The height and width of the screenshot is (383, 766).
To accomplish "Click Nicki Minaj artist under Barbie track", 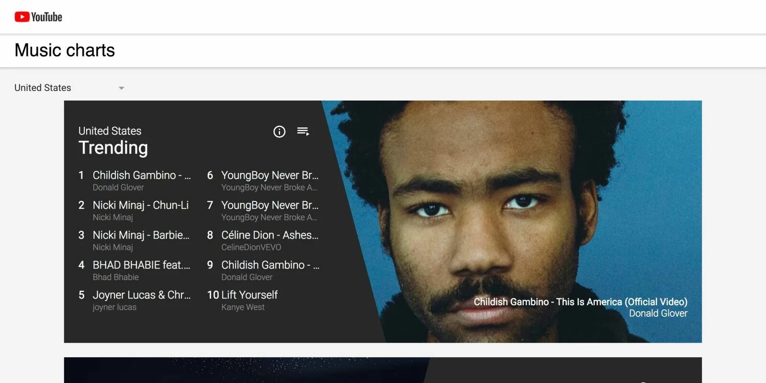I will point(113,247).
